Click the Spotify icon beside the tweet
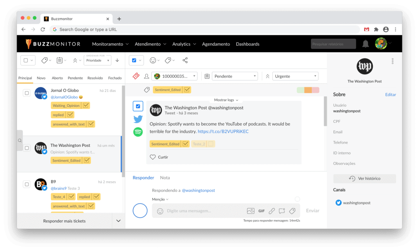The height and width of the screenshot is (251, 419). coord(138,132)
